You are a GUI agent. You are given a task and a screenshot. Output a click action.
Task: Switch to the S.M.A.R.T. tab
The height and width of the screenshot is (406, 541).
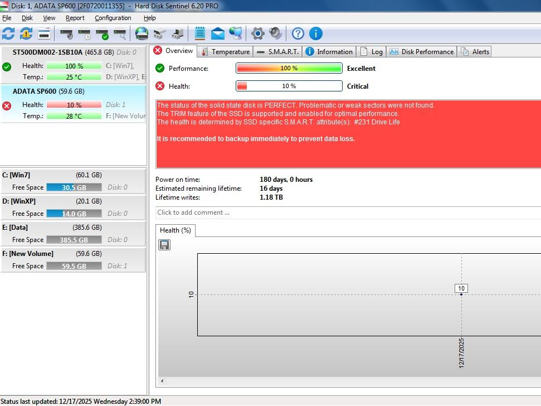point(278,52)
